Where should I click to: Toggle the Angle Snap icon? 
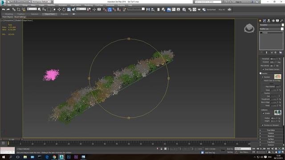tap(110, 9)
